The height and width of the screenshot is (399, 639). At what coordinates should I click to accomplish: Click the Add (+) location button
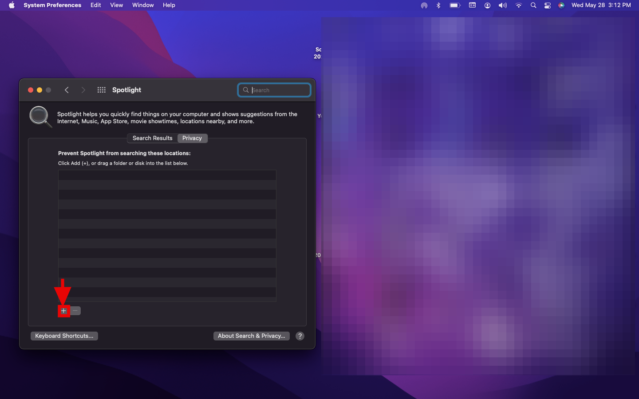[x=63, y=311]
